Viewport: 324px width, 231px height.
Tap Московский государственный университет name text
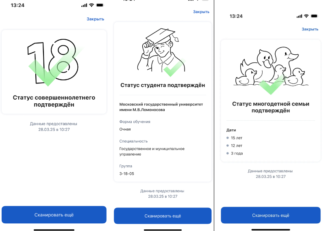tap(161, 107)
